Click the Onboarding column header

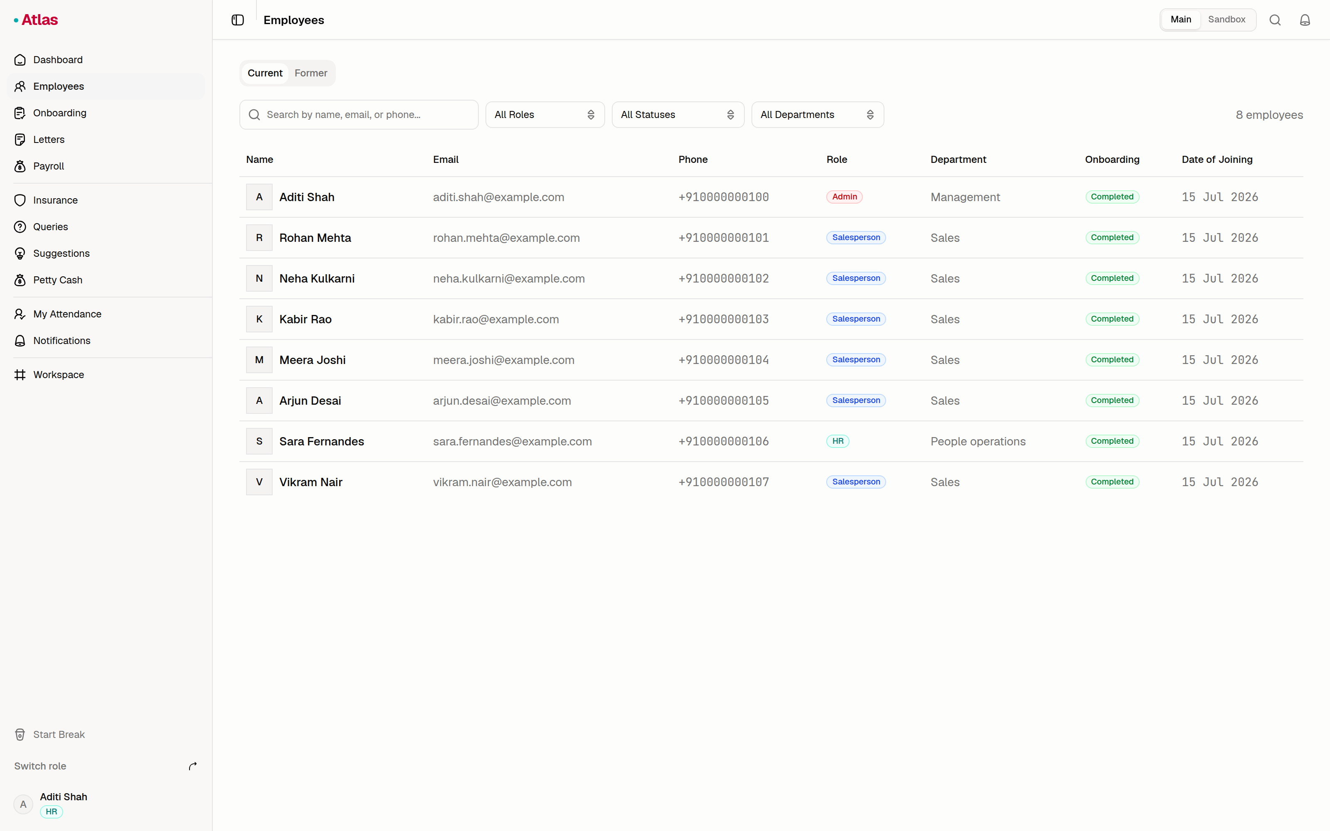(1112, 160)
